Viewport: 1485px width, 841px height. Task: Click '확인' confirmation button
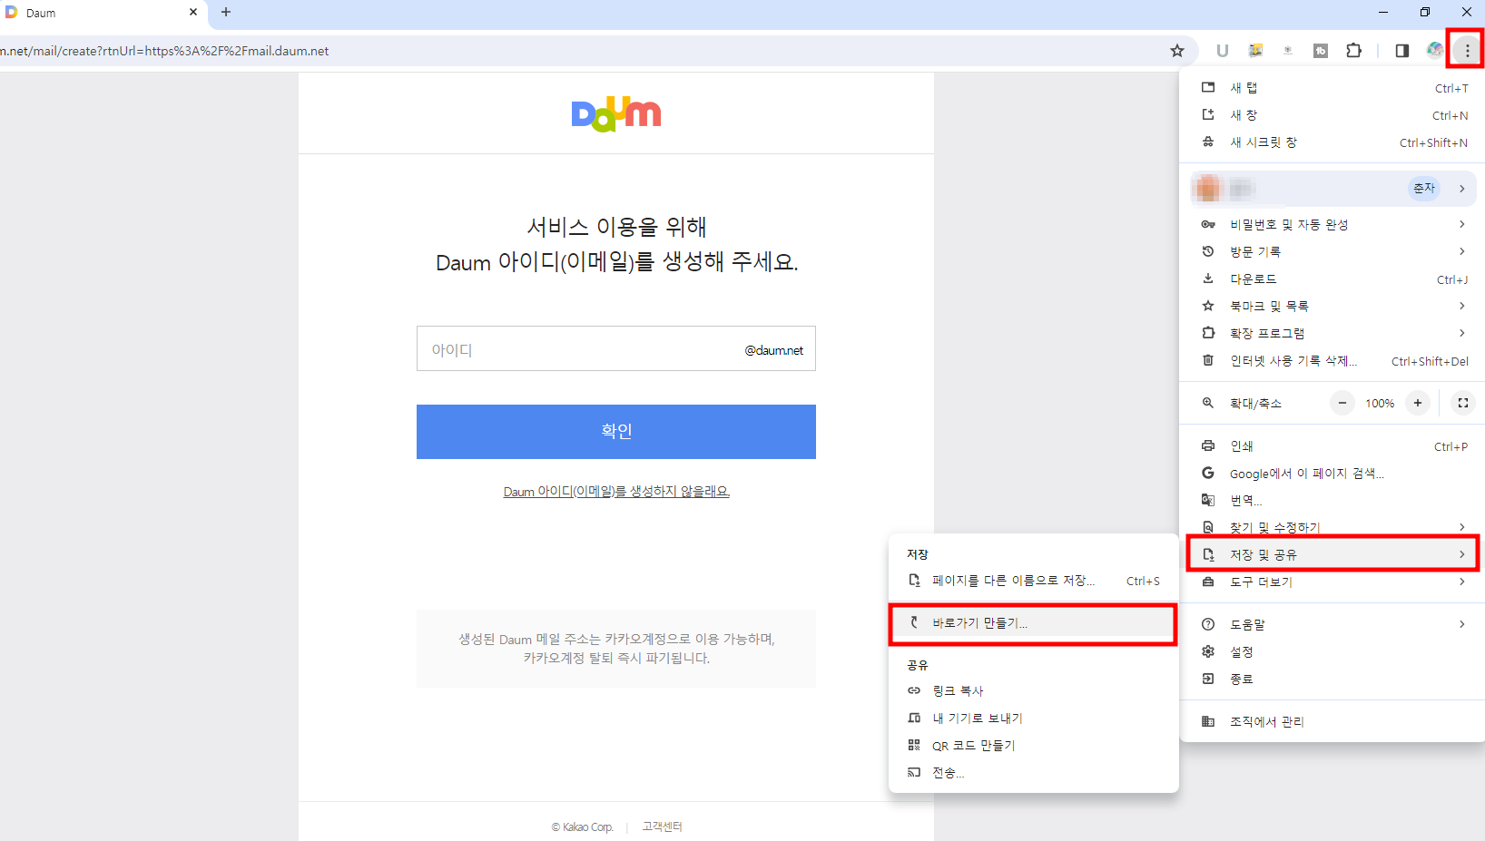coord(616,431)
